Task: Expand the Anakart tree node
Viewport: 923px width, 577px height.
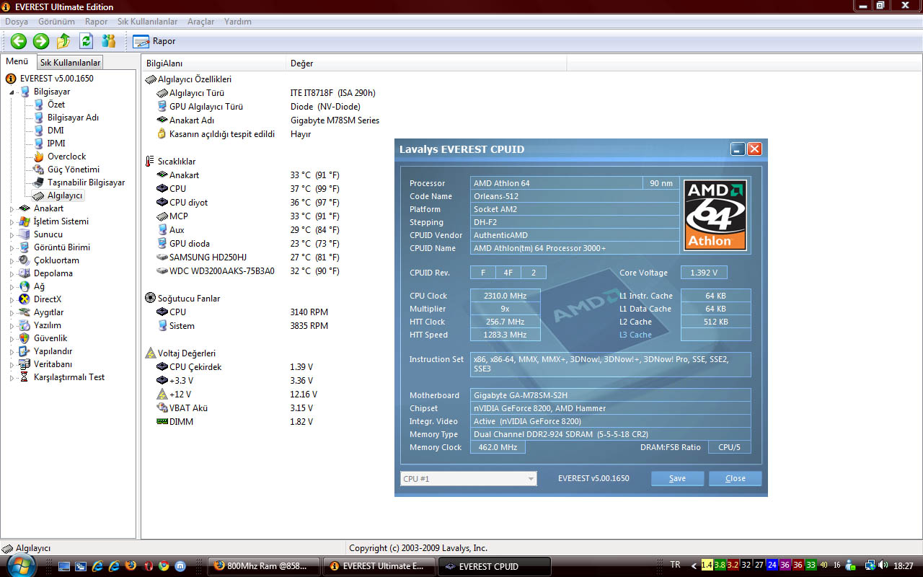Action: [x=12, y=208]
